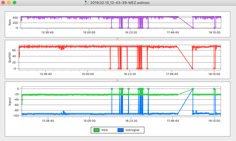Click the document proxy icon in title bar
236x141 pixels.
87,3
